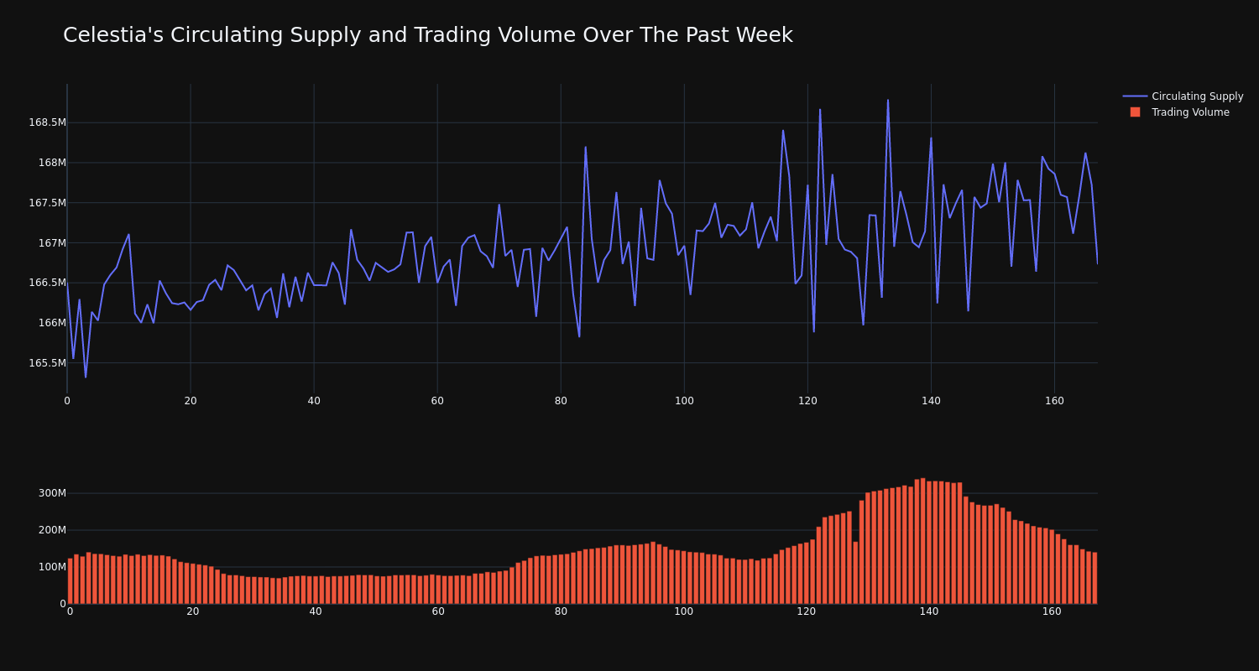Click the line chart's x-axis label 20
1259x671 pixels.
[x=191, y=401]
